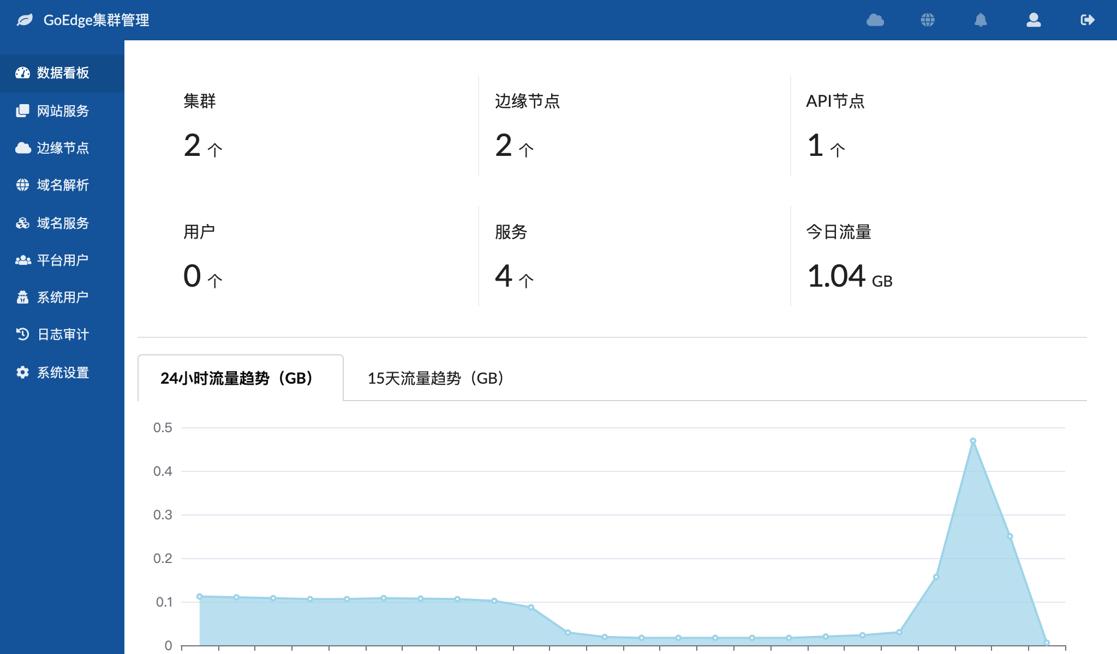Open 数据看板 in the sidebar
Image resolution: width=1117 pixels, height=654 pixels.
tap(62, 73)
